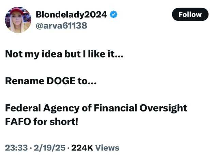Click the word Views beside 224K
This screenshot has width=218, height=158.
(x=107, y=147)
